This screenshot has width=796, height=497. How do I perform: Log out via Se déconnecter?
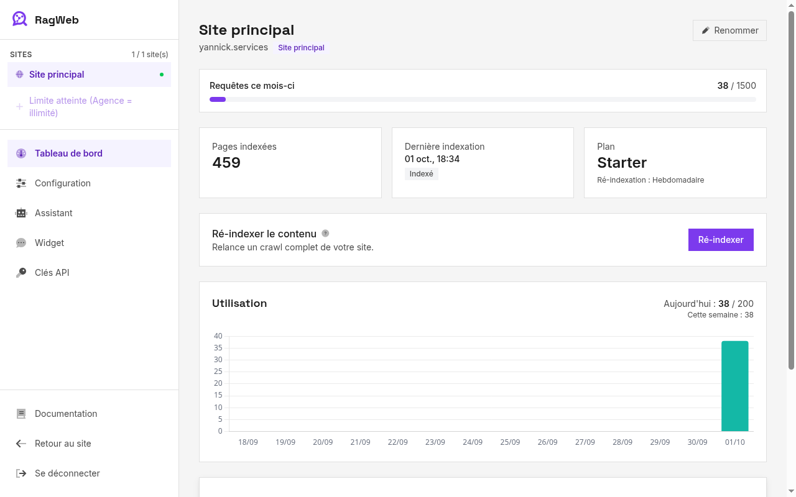tap(89, 473)
